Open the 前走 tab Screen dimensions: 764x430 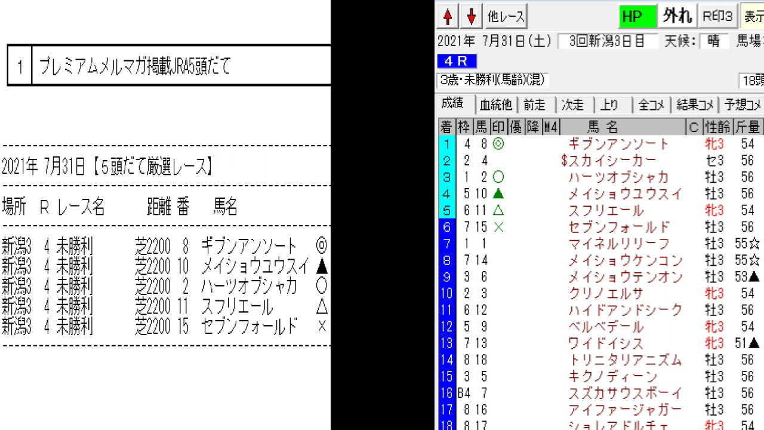(x=534, y=105)
